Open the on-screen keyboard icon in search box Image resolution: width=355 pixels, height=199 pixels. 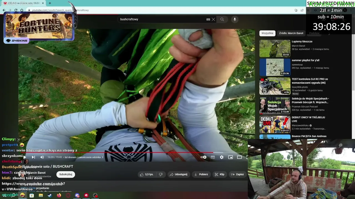(208, 19)
